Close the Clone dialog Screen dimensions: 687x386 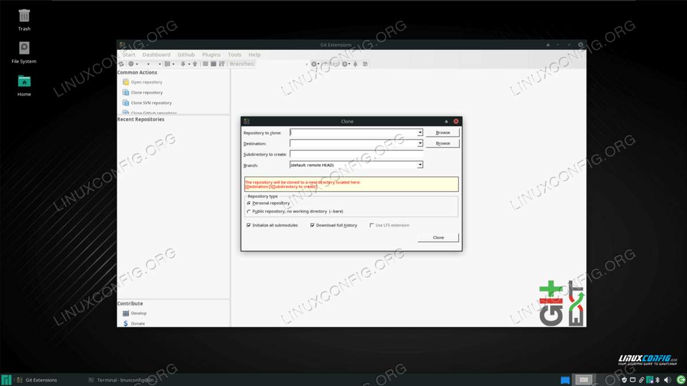point(456,121)
